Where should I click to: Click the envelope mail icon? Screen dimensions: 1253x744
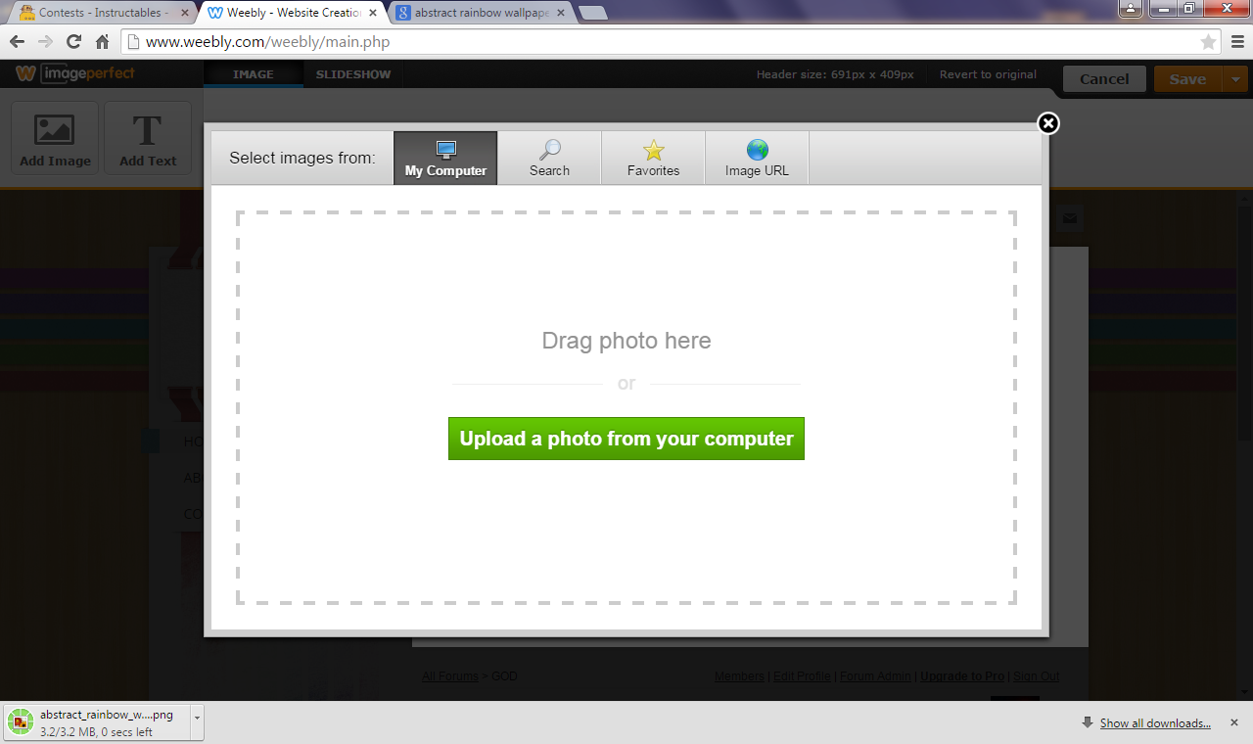click(1069, 218)
